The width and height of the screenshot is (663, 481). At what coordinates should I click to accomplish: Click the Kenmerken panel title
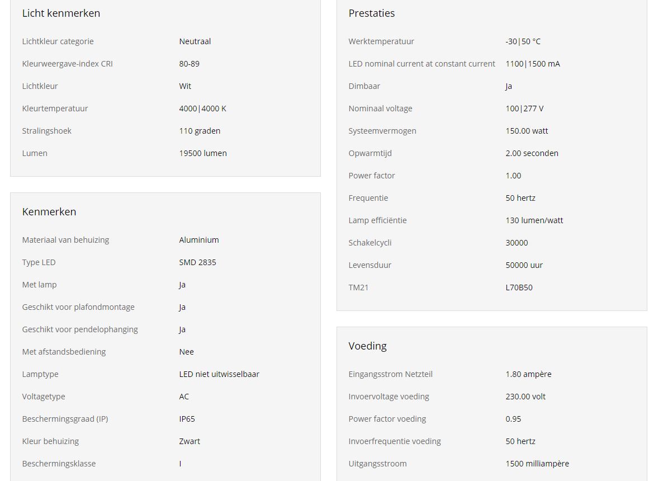[49, 212]
